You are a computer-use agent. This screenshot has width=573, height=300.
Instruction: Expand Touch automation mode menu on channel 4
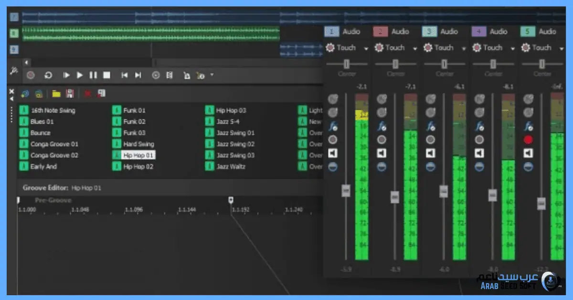click(512, 48)
